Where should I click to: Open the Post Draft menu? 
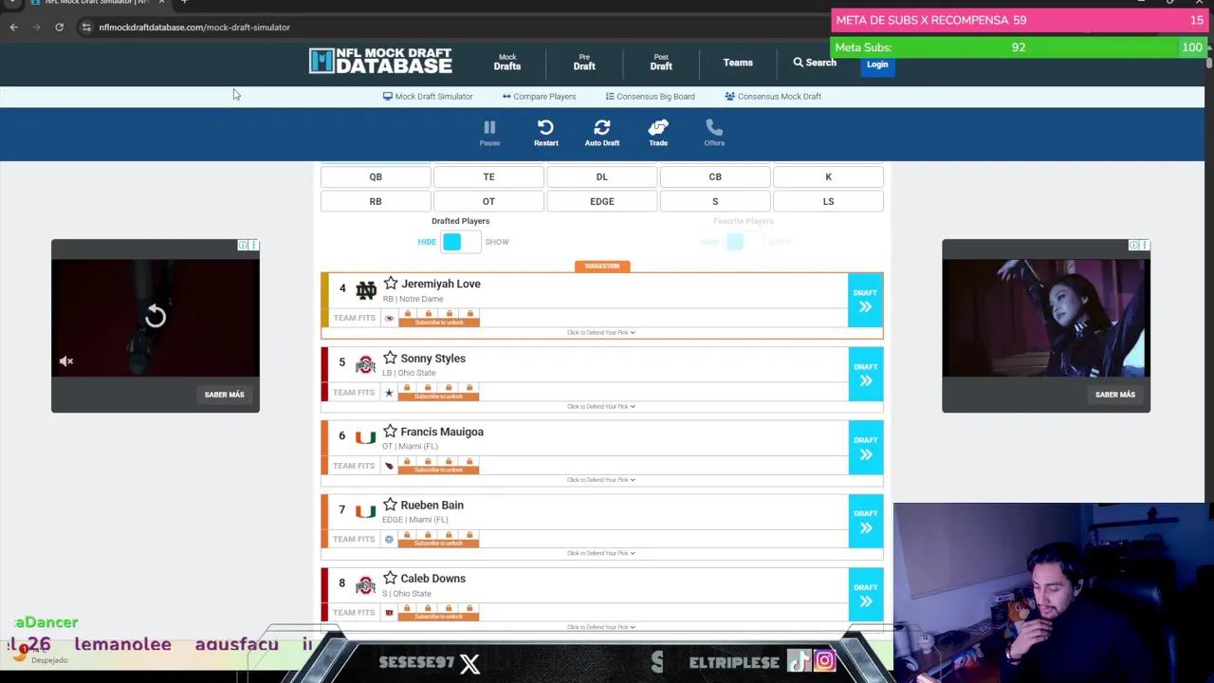tap(661, 63)
